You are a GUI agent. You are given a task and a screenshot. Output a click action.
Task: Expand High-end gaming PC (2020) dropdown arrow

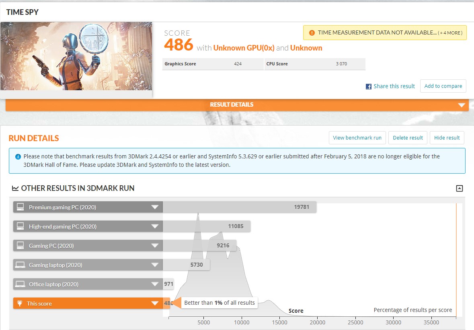(x=155, y=226)
